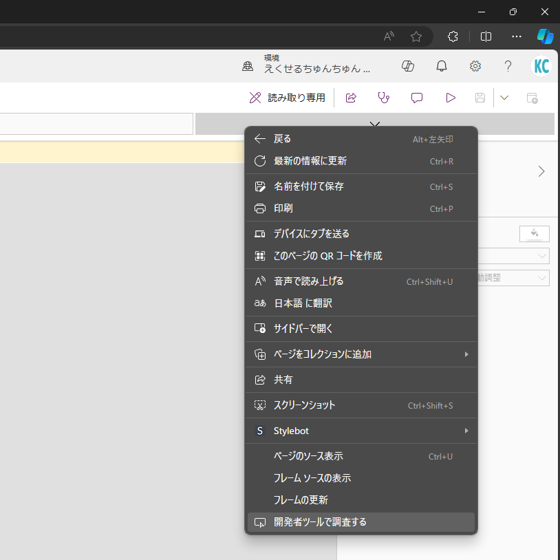This screenshot has width=560, height=560.
Task: Click the formula bar input field
Action: click(96, 124)
